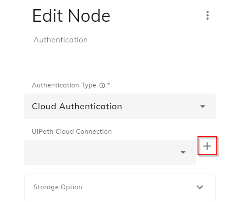Screen dimensions: 233x202
Task: Open the empty UiPath Cloud Connection select field
Action: pyautogui.click(x=110, y=152)
